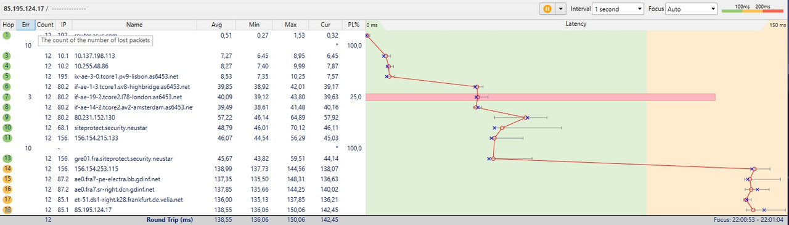The width and height of the screenshot is (789, 225).
Task: Sort by the Err column header
Action: (26, 25)
